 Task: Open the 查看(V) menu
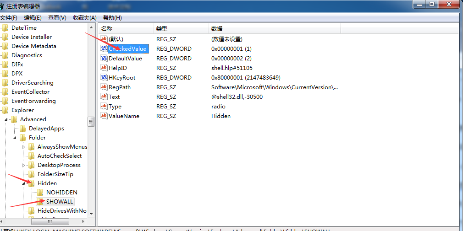[57, 18]
